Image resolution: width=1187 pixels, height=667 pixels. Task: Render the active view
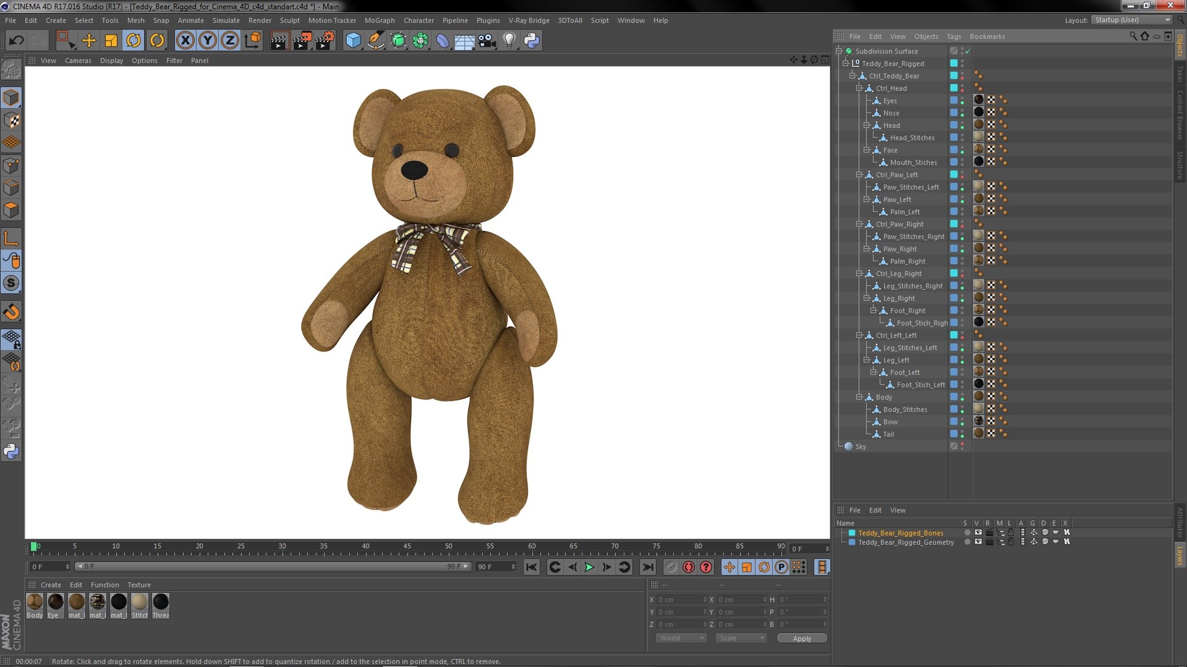(x=279, y=41)
